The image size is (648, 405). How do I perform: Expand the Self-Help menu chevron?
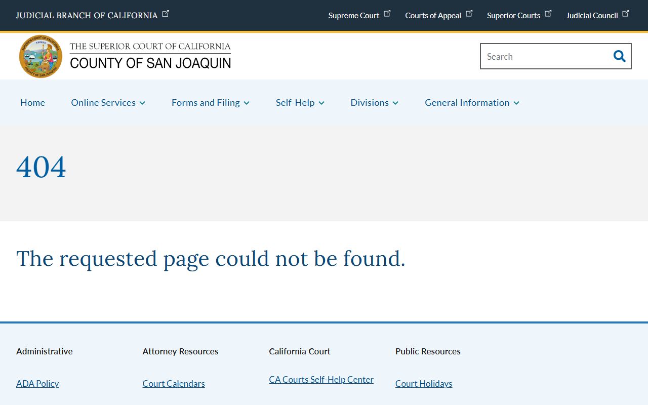click(x=321, y=103)
